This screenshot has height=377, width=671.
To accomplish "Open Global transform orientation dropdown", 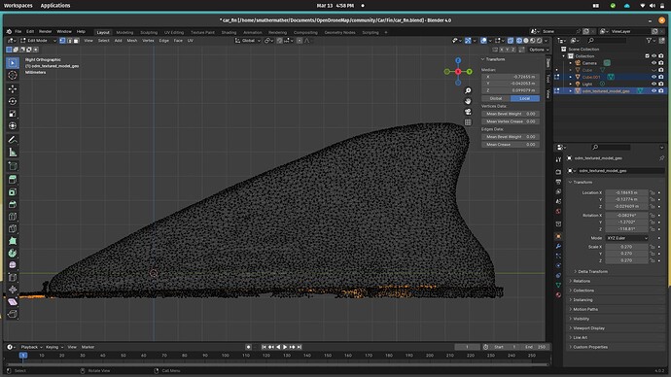I will [x=248, y=41].
